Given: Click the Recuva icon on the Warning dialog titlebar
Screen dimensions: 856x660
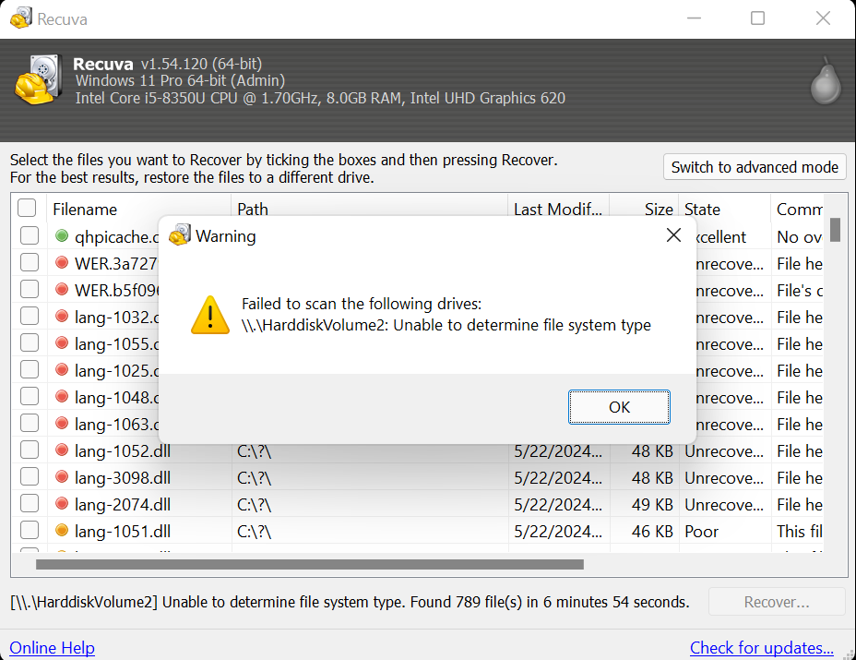Looking at the screenshot, I should [x=181, y=235].
